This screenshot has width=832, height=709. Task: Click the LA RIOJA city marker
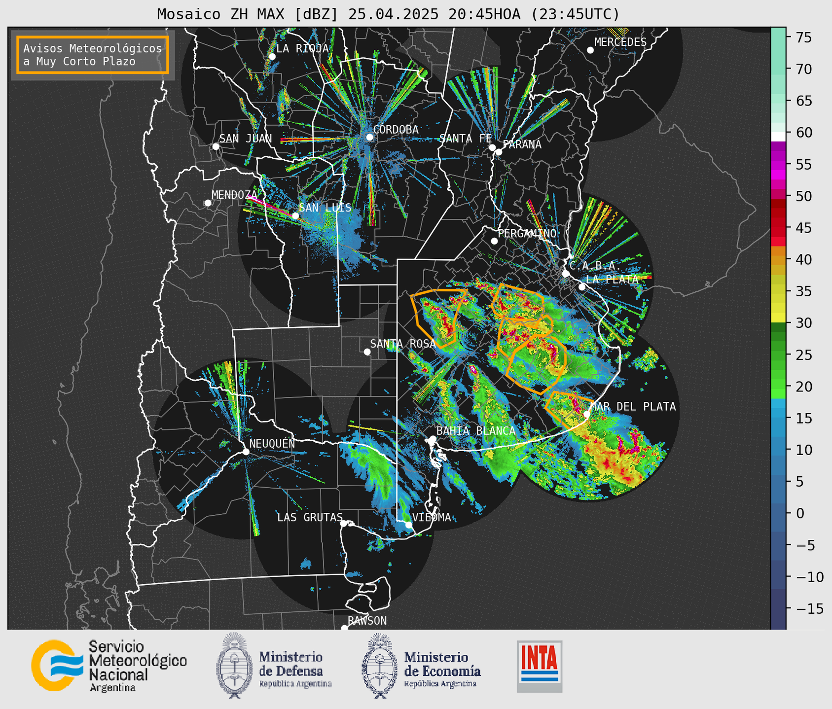pyautogui.click(x=272, y=57)
